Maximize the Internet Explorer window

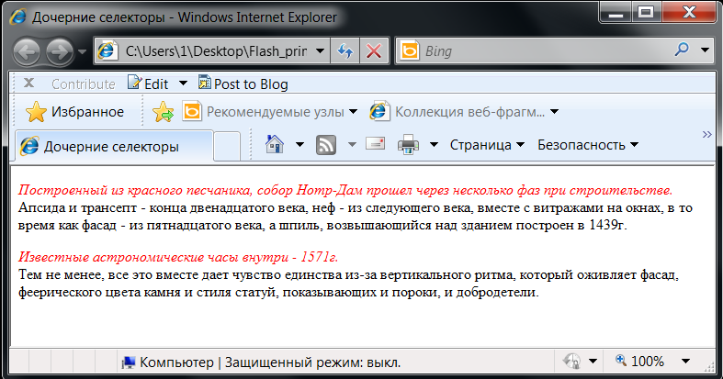coord(646,13)
